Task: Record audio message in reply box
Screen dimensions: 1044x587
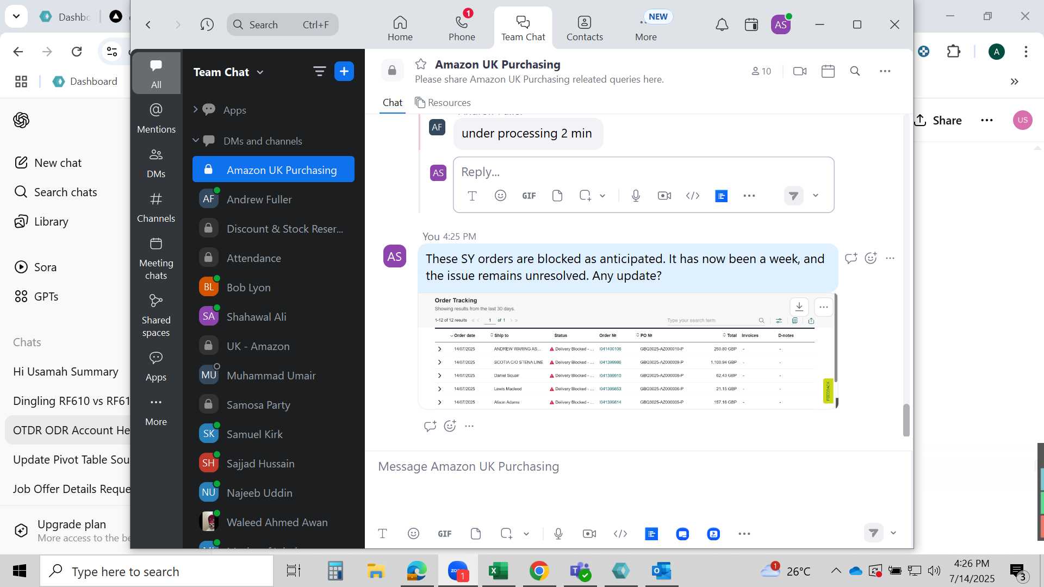Action: pyautogui.click(x=636, y=196)
